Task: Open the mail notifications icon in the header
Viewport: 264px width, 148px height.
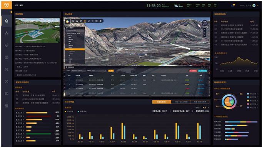Action: 233,5
